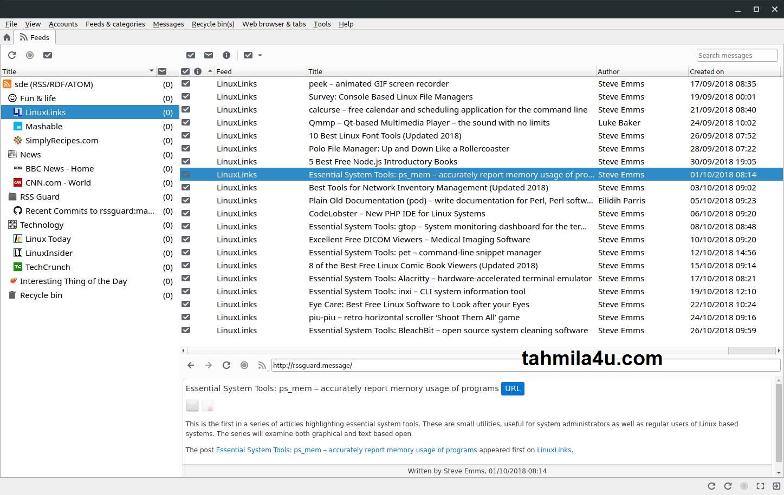Click into the Search messages field
784x495 pixels.
[737, 55]
